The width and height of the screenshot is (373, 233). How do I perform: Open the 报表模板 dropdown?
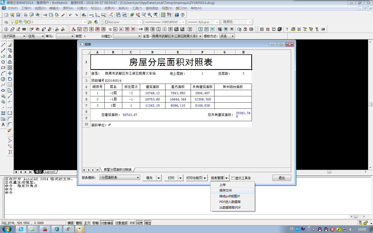point(120,178)
